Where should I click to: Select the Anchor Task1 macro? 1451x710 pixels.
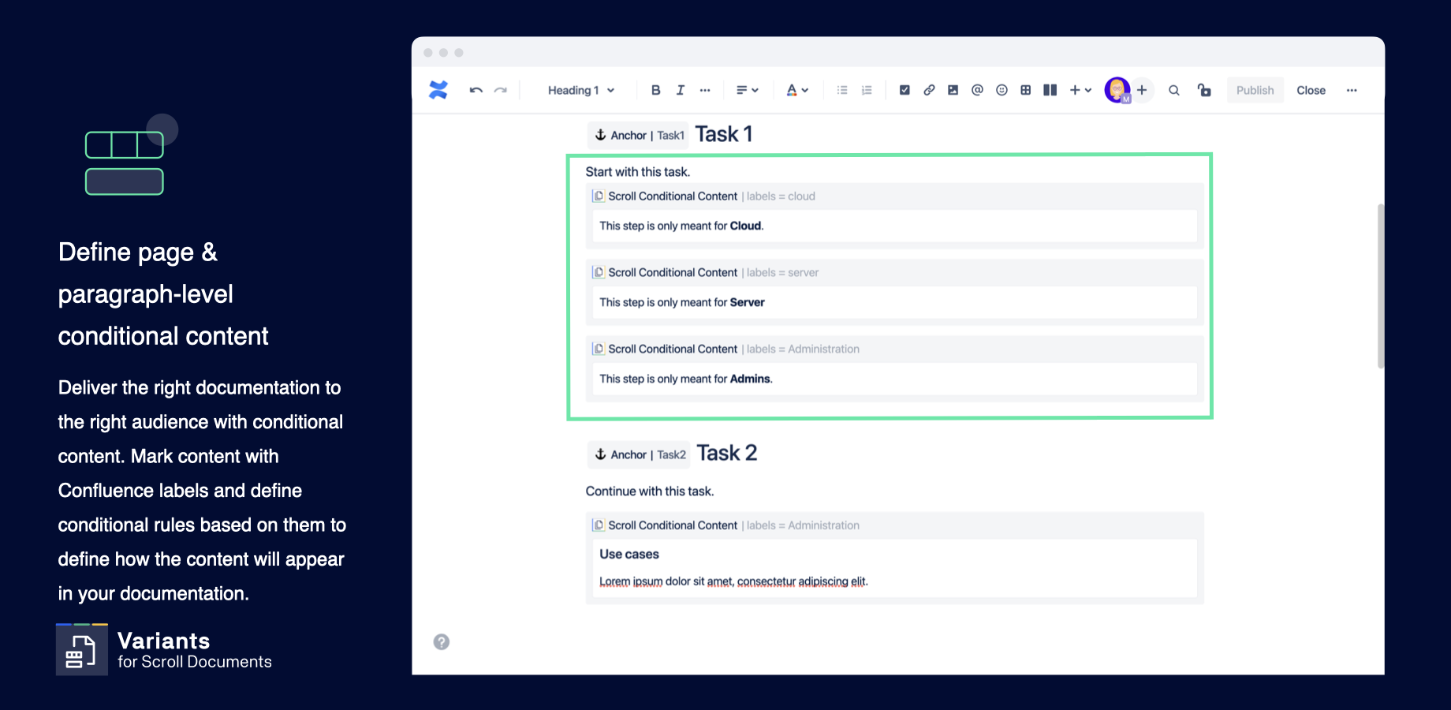(x=639, y=135)
